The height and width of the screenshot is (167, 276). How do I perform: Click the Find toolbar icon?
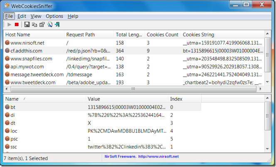tap(50, 25)
